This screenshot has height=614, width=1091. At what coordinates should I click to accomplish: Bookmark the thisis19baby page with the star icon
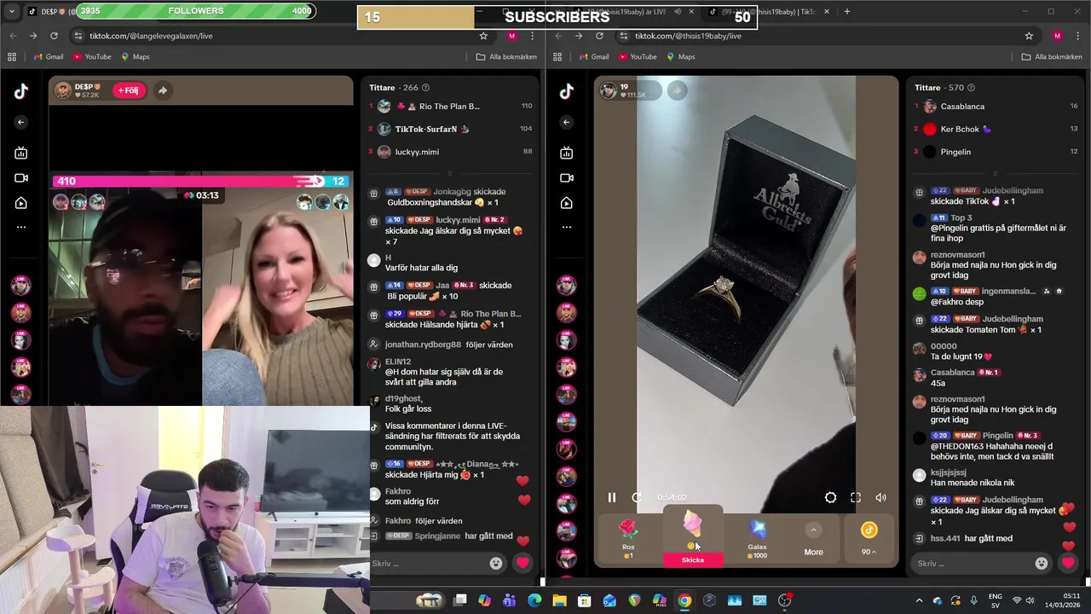(1029, 36)
